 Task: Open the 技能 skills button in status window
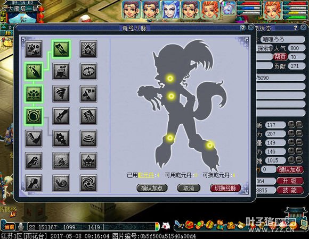point(290,190)
